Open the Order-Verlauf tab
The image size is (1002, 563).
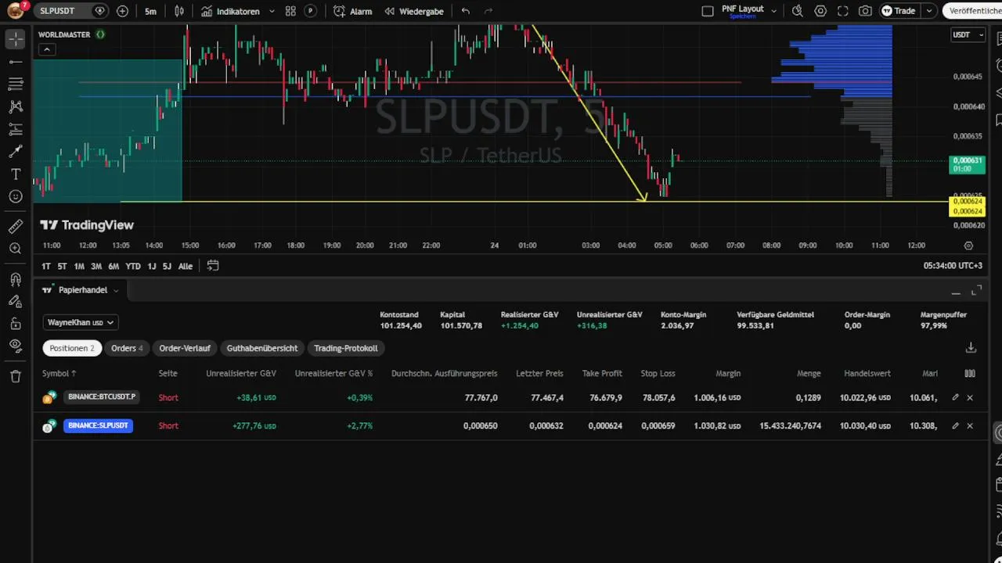coord(185,348)
